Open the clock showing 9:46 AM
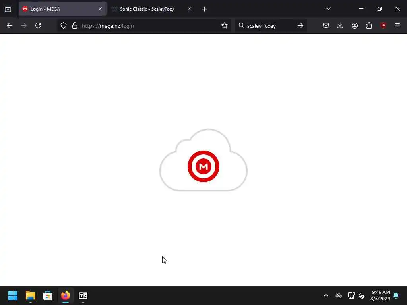Screen dimensions: 407x305 [380, 295]
